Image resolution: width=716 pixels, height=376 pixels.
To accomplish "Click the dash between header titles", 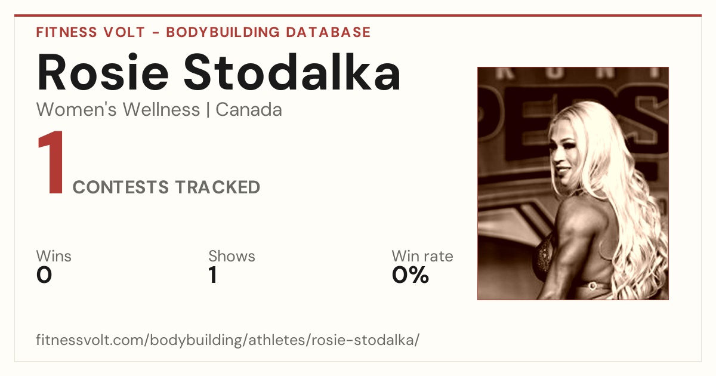I will [x=155, y=32].
